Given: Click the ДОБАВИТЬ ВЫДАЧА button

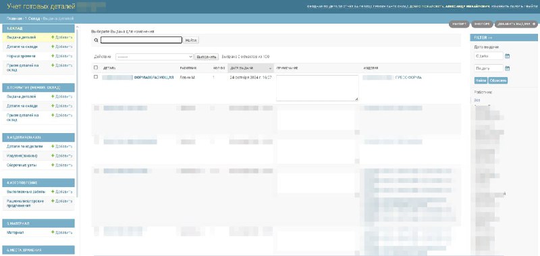Looking at the screenshot, I should (516, 24).
